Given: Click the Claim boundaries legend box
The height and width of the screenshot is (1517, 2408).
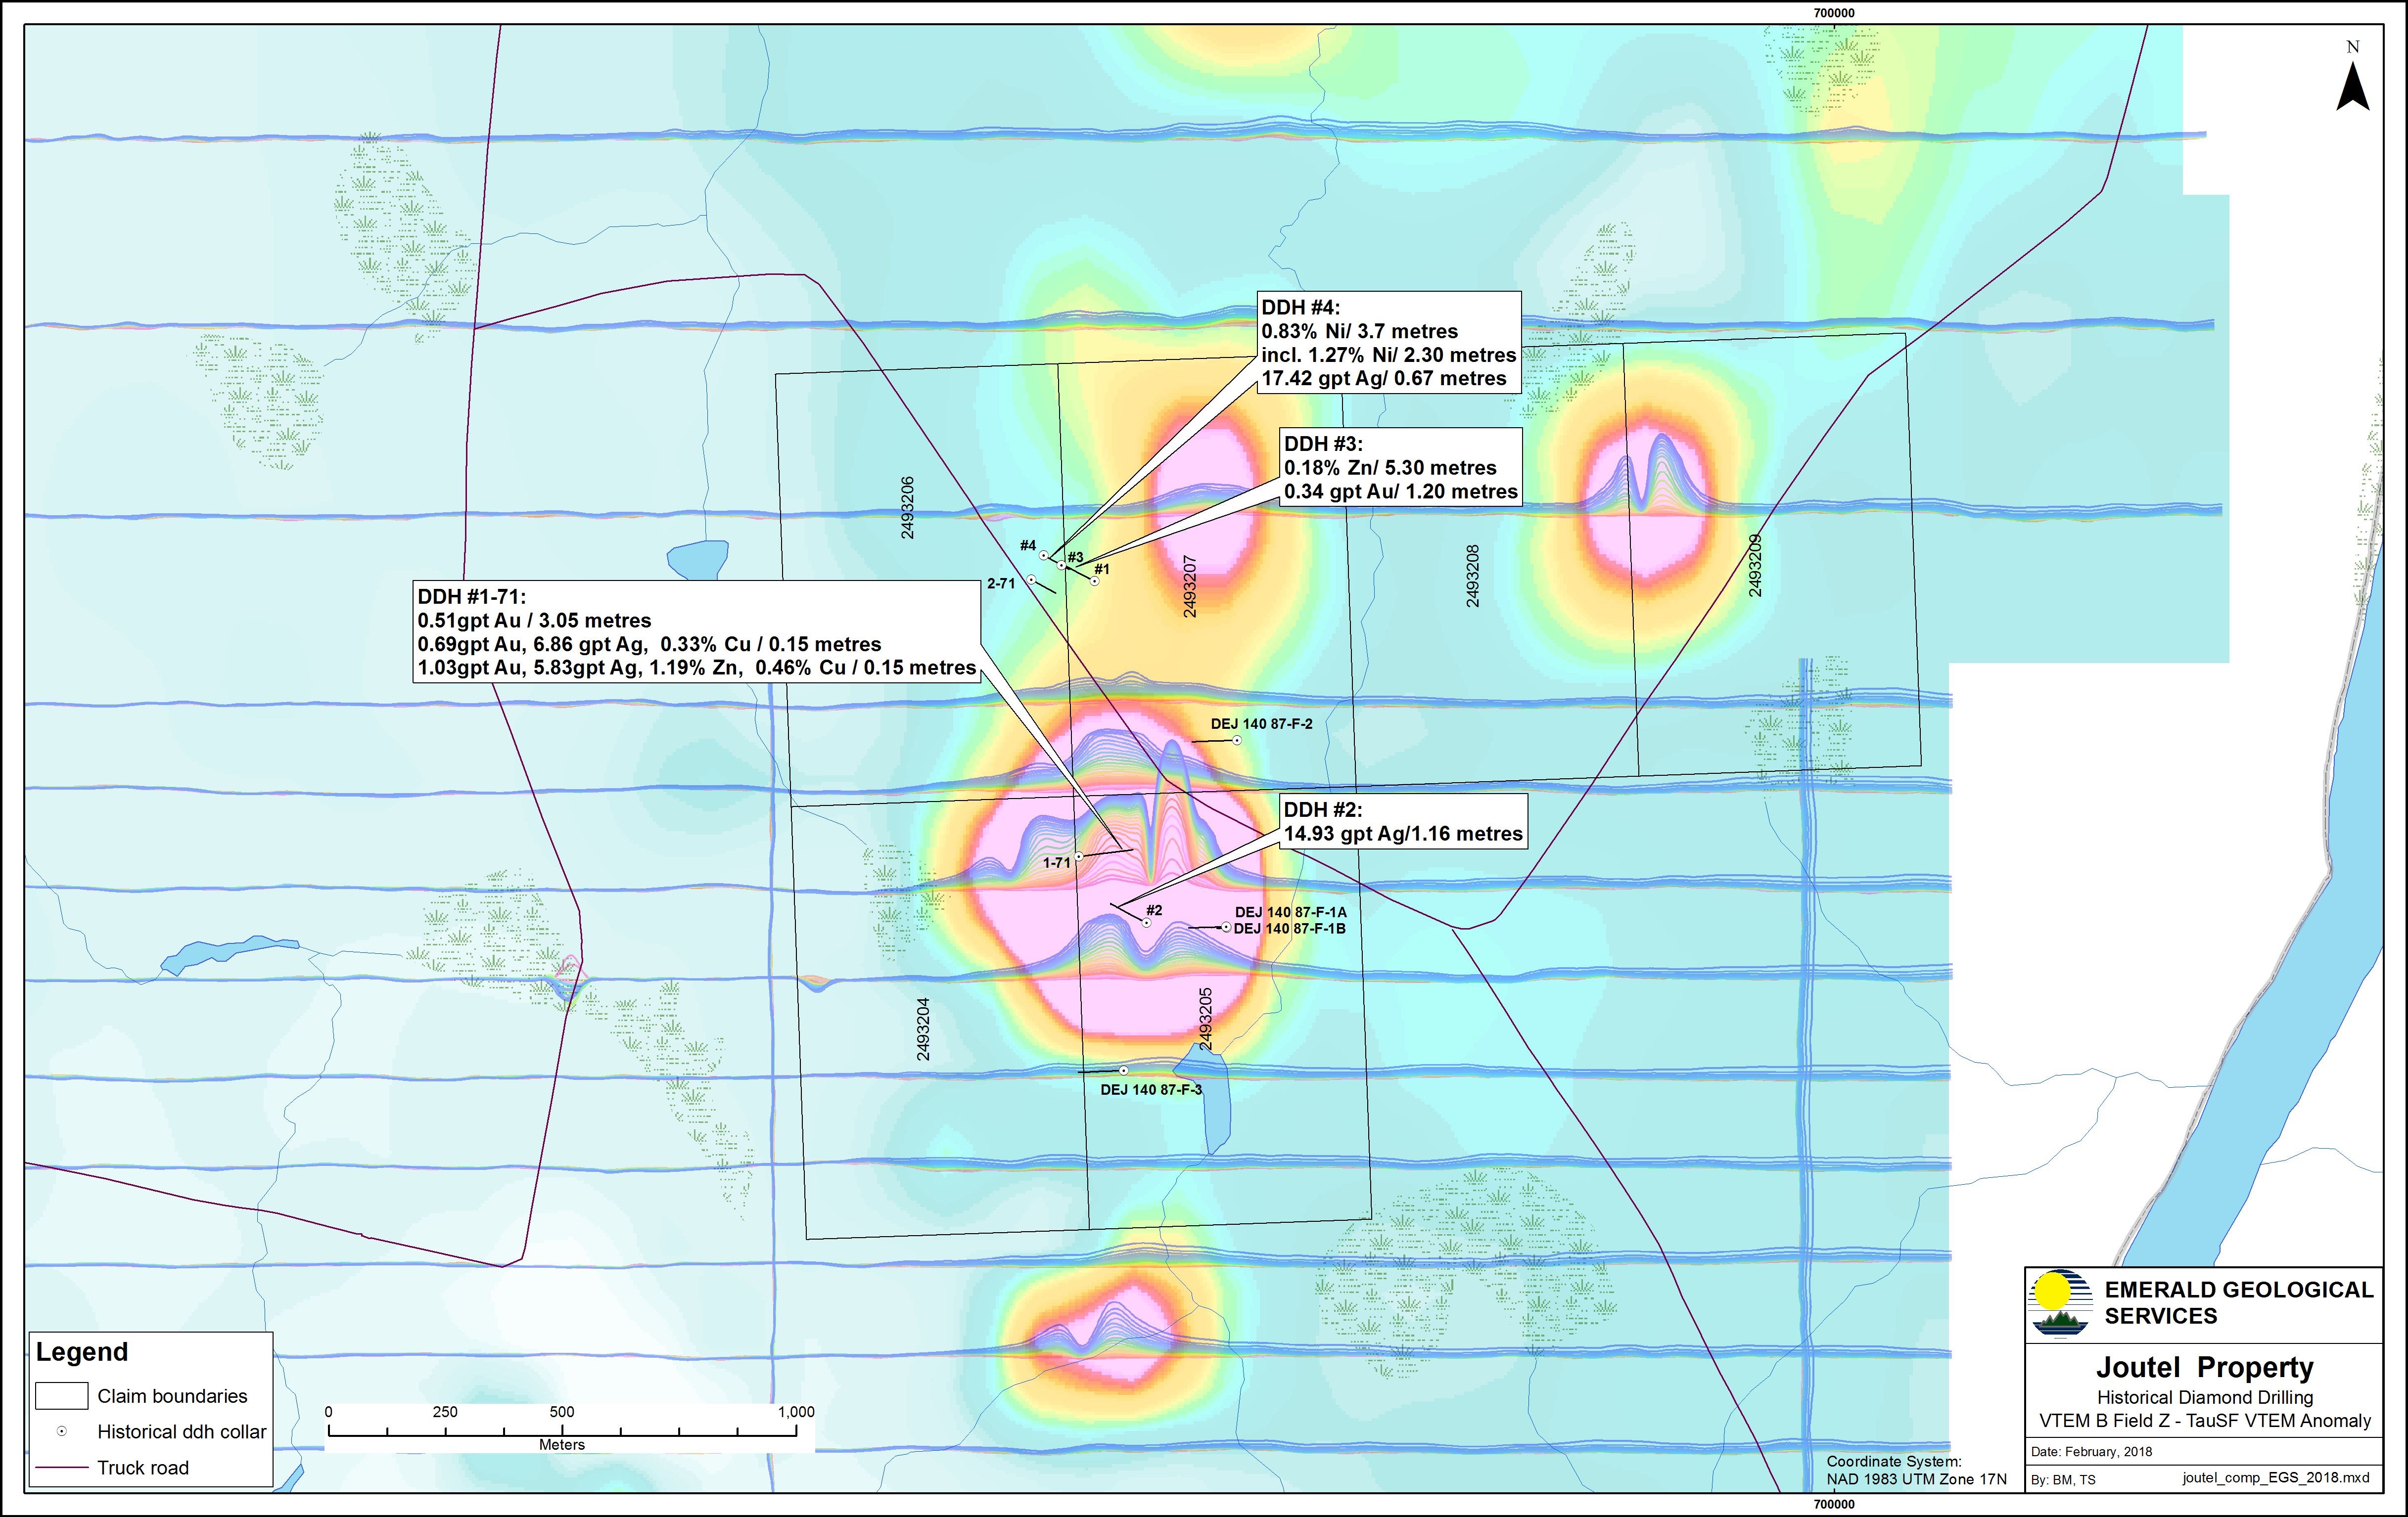Looking at the screenshot, I should click(x=62, y=1395).
